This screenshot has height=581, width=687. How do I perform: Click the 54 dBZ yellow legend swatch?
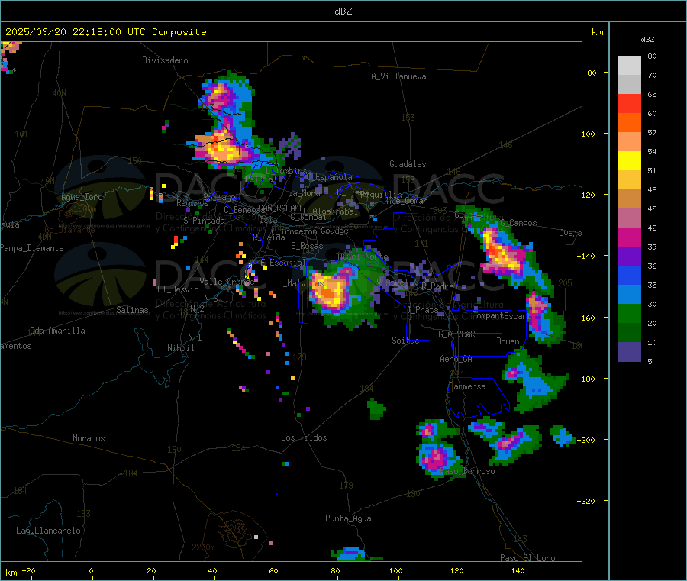[x=629, y=161]
